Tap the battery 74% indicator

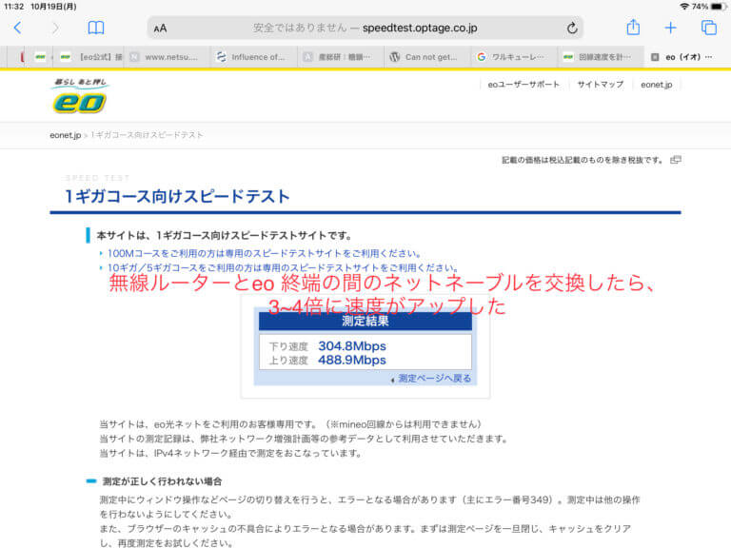(708, 7)
